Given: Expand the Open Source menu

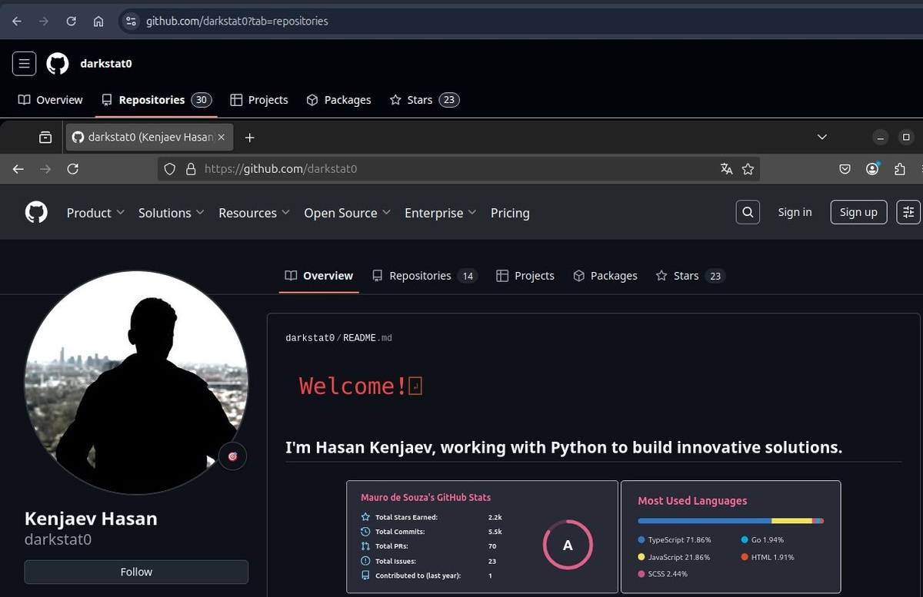Looking at the screenshot, I should tap(347, 213).
